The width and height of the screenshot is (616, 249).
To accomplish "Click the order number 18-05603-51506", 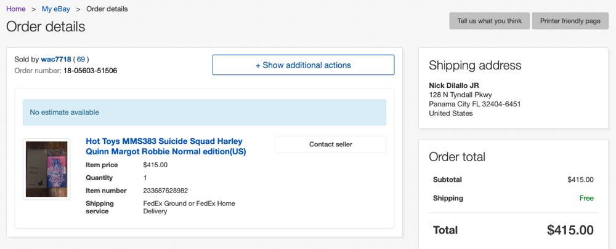I will pos(90,71).
